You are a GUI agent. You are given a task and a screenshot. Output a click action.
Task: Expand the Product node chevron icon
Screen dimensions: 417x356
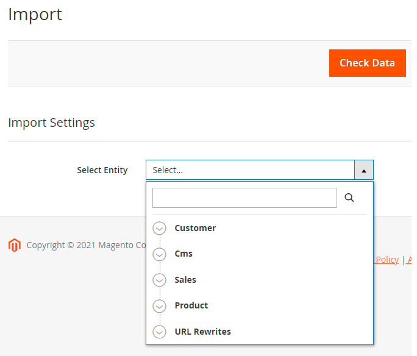click(159, 305)
